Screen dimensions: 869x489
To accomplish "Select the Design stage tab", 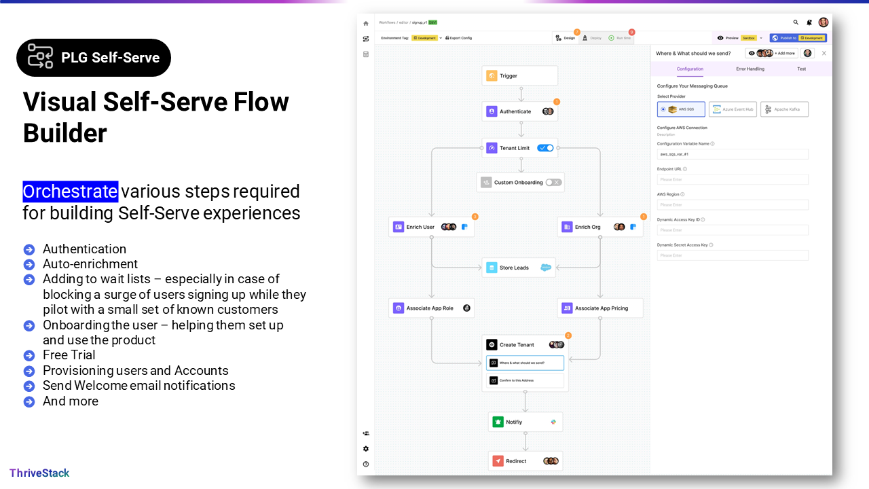I will click(566, 38).
